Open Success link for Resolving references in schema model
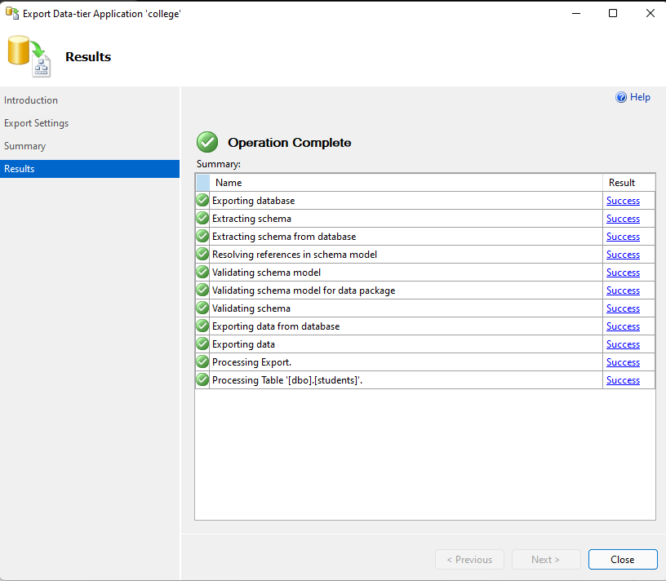Viewport: 666px width, 581px height. pyautogui.click(x=623, y=255)
